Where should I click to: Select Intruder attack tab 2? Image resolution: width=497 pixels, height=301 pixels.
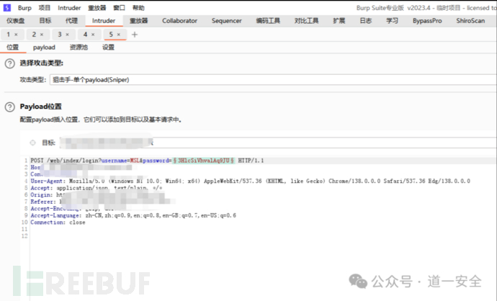[35, 35]
